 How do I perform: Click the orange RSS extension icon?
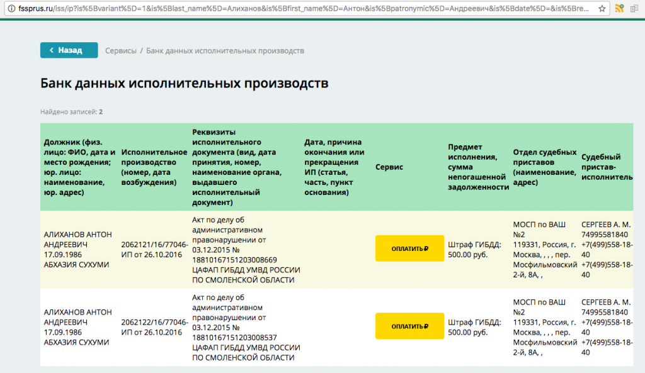tap(619, 9)
